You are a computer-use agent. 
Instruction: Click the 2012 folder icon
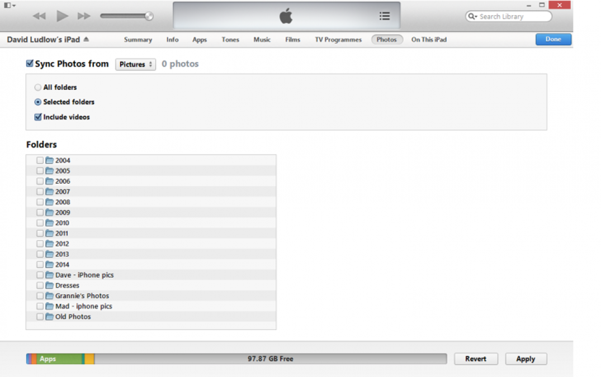click(x=49, y=244)
